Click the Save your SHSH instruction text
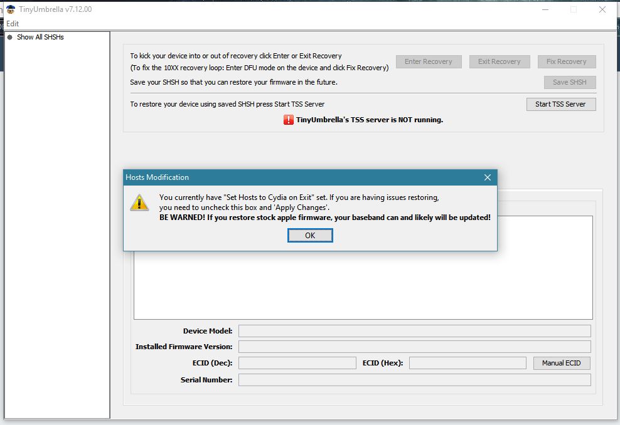Image resolution: width=620 pixels, height=425 pixels. pyautogui.click(x=233, y=82)
